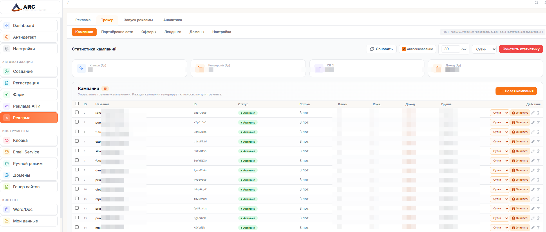Click the search magnifier icon in top bar
Screen dimensions: 546x232
[x=536, y=3]
